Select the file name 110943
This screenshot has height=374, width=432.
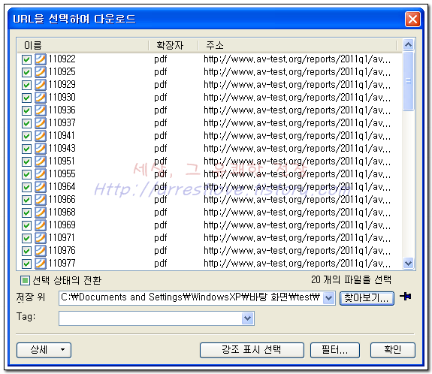coord(62,149)
